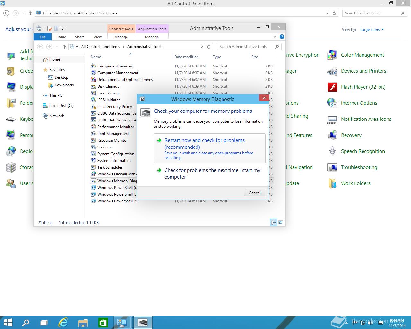Open the Color Management icon
This screenshot has height=329, width=411.
pos(332,55)
